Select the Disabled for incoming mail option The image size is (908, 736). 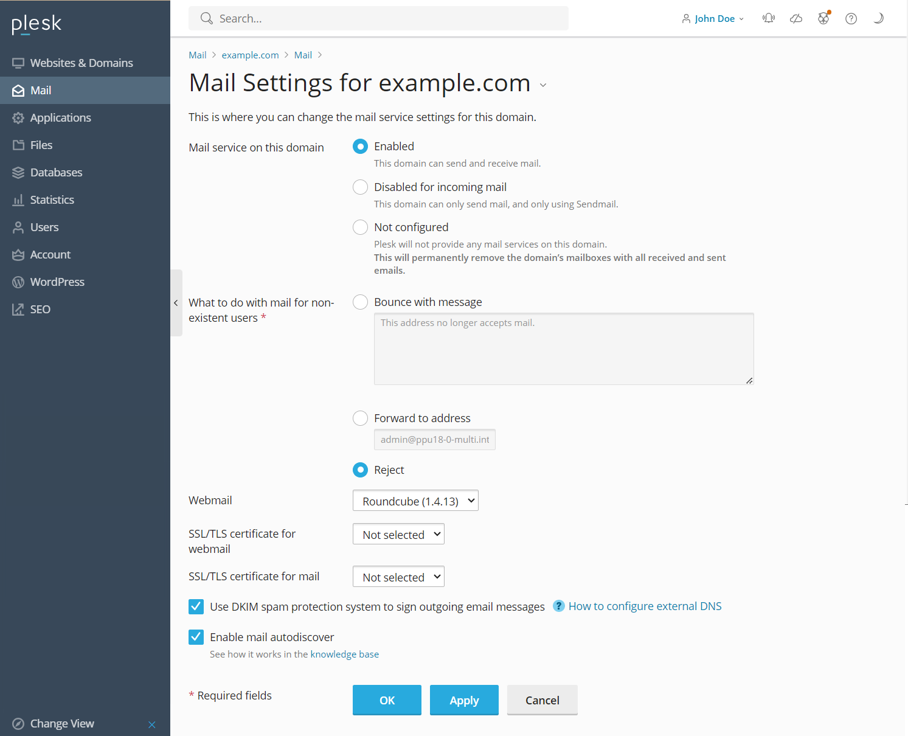pos(361,187)
